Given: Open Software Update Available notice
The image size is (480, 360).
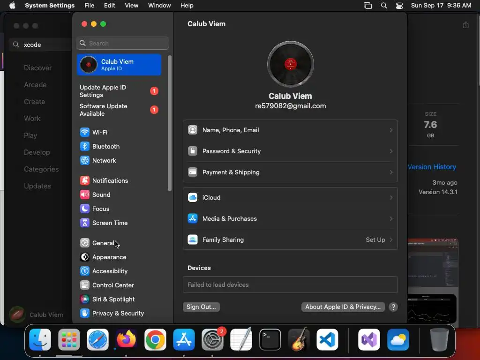Looking at the screenshot, I should pos(120,110).
